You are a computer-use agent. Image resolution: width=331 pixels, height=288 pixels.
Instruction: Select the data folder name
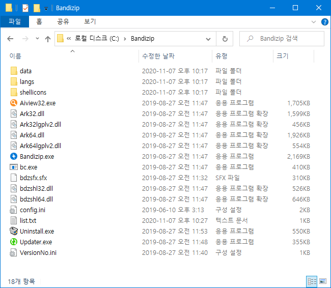tap(26, 71)
